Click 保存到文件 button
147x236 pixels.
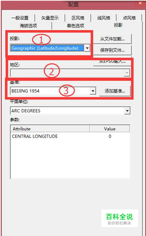[x=112, y=50]
